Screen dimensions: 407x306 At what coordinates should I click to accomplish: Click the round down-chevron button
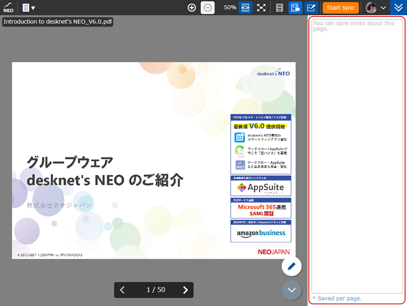coord(292,290)
